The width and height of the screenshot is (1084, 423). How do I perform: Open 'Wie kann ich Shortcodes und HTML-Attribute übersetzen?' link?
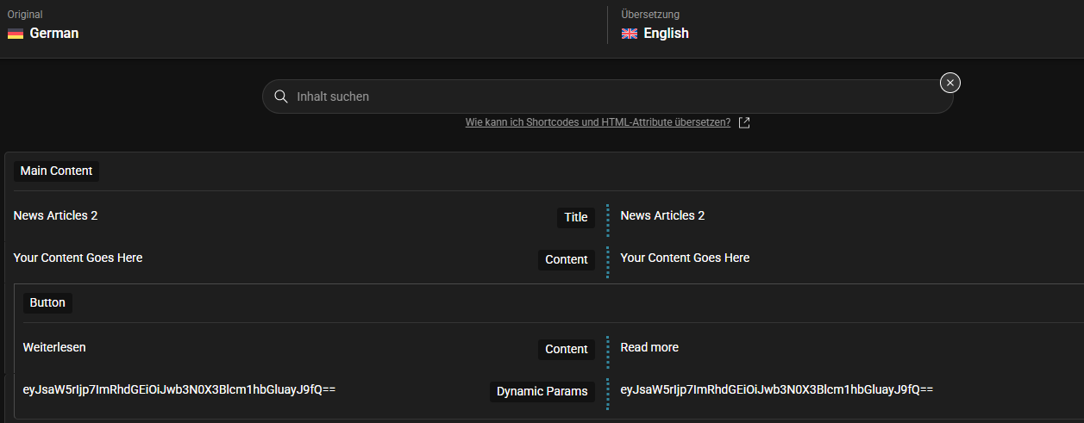pos(598,122)
